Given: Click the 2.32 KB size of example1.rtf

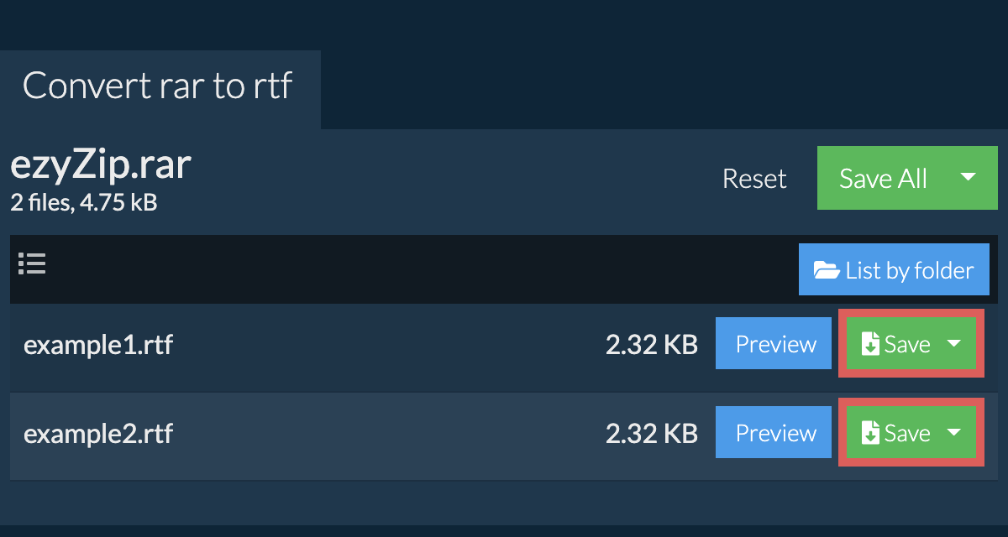Looking at the screenshot, I should (651, 344).
